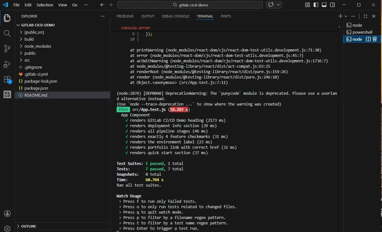
Task: Open the .gitlab-ci.yml file
Action: [x=36, y=74]
